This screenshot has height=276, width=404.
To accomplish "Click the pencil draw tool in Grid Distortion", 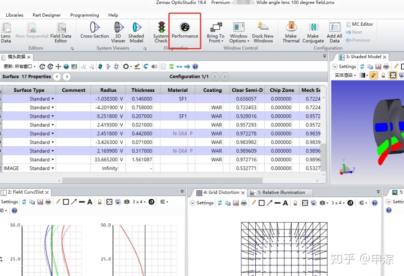I will click(254, 203).
